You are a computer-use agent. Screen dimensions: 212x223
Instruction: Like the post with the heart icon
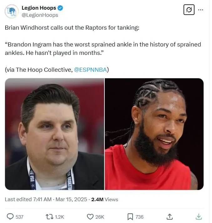(x=90, y=217)
